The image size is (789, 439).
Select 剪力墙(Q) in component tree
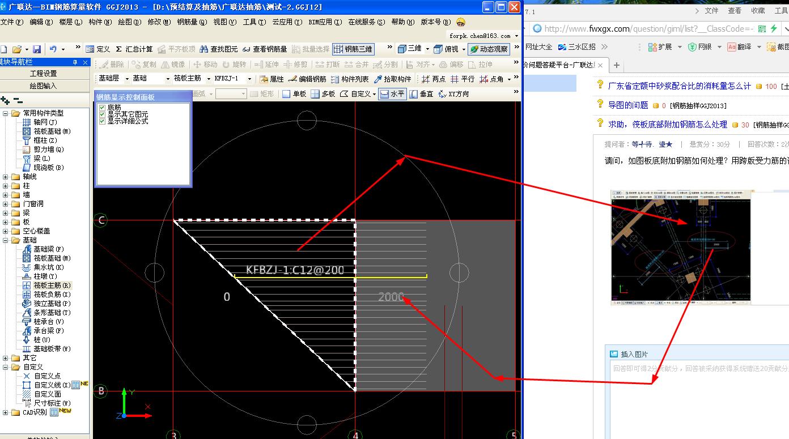[x=43, y=150]
